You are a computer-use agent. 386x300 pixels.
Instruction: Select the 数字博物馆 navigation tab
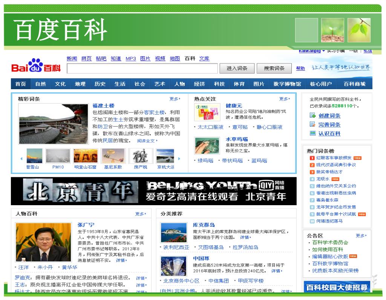tap(287, 84)
